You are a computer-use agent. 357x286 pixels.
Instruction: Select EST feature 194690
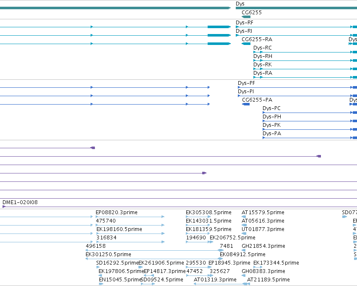pyautogui.click(x=196, y=238)
